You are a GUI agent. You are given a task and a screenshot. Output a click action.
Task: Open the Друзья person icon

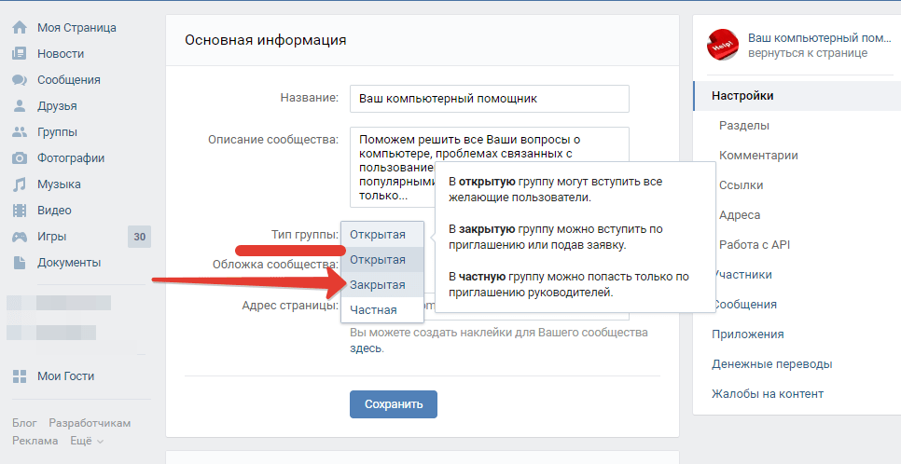coord(19,106)
